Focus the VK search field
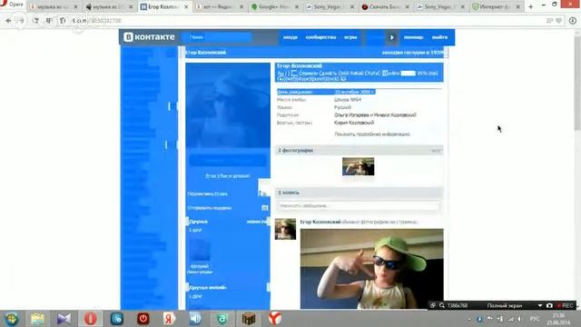Screen dimensions: 581x327 pyautogui.click(x=217, y=37)
